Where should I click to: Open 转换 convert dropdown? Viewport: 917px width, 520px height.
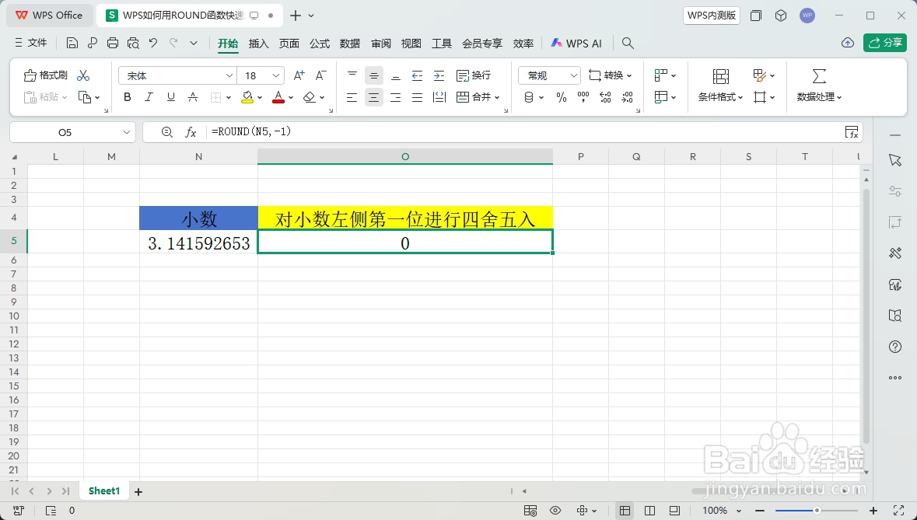[611, 75]
